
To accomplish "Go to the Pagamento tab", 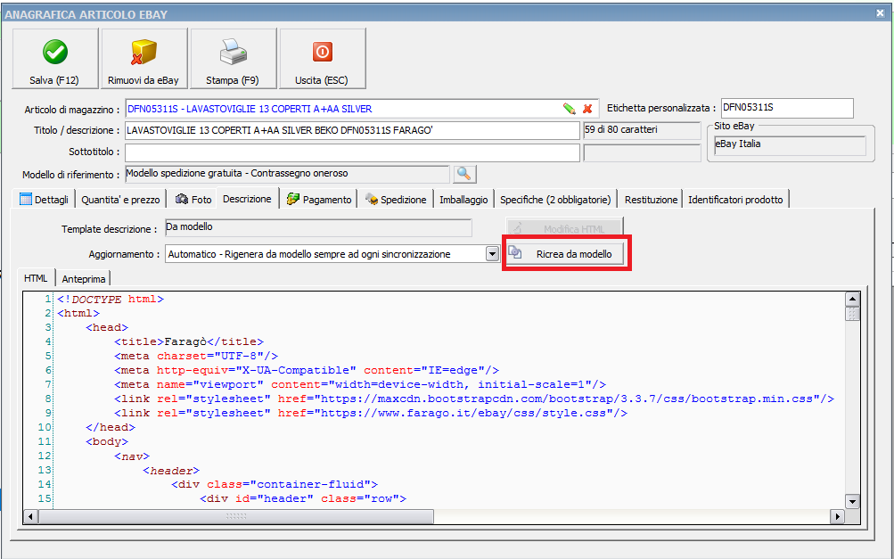I will click(x=319, y=200).
